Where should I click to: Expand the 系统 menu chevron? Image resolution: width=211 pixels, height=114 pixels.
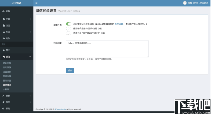tap(30, 108)
